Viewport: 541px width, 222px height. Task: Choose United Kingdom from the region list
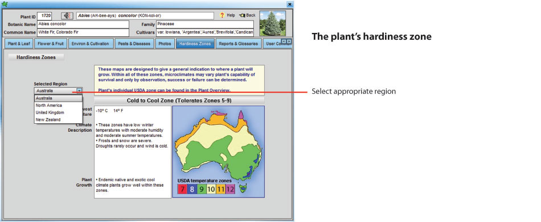point(58,112)
